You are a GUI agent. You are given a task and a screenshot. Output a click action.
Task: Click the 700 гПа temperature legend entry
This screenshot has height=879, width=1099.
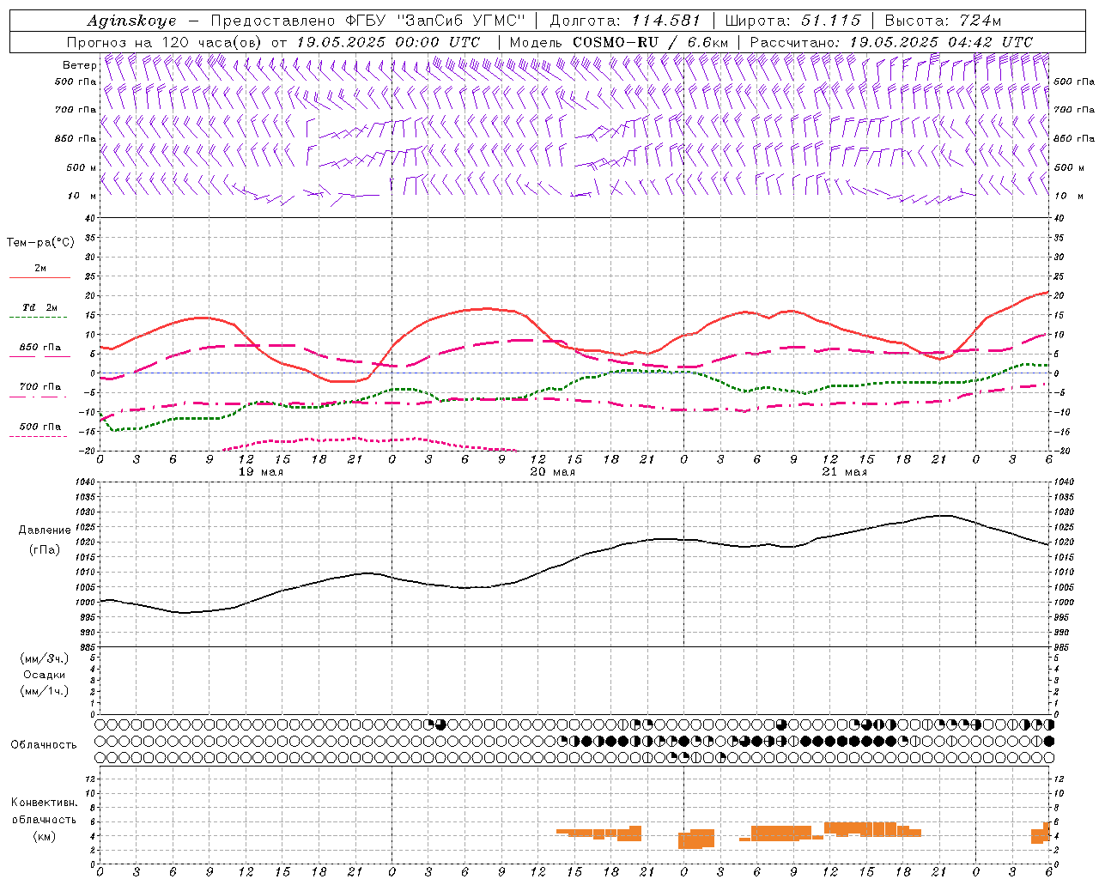(x=39, y=390)
